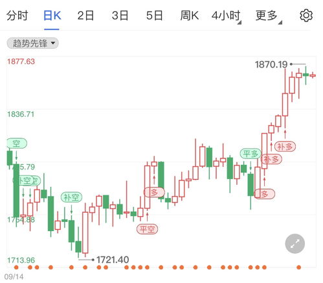Switch to the 周K tab
Image resolution: width=323 pixels, height=283 pixels.
(189, 16)
